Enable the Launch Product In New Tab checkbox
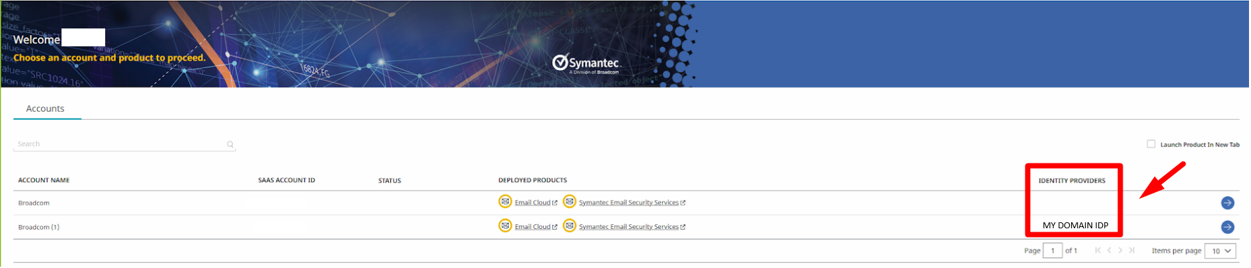The width and height of the screenshot is (1251, 268). (x=1151, y=144)
